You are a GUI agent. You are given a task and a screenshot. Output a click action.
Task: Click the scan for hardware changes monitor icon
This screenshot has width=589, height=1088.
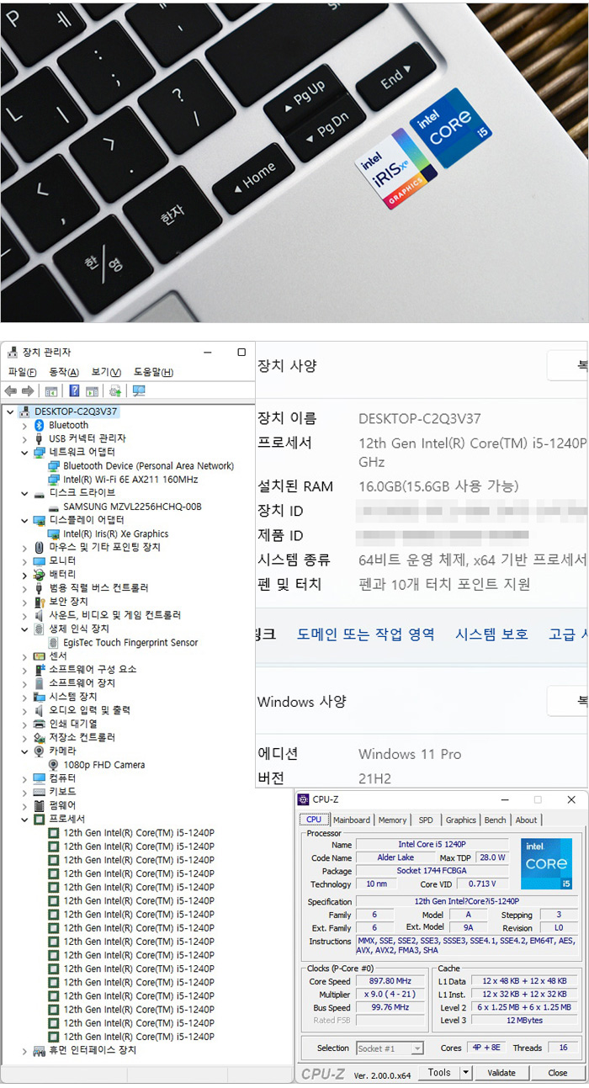coord(139,391)
